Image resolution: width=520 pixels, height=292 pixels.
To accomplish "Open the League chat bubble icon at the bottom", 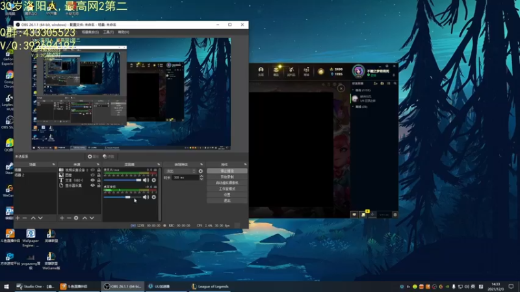I will coord(354,215).
